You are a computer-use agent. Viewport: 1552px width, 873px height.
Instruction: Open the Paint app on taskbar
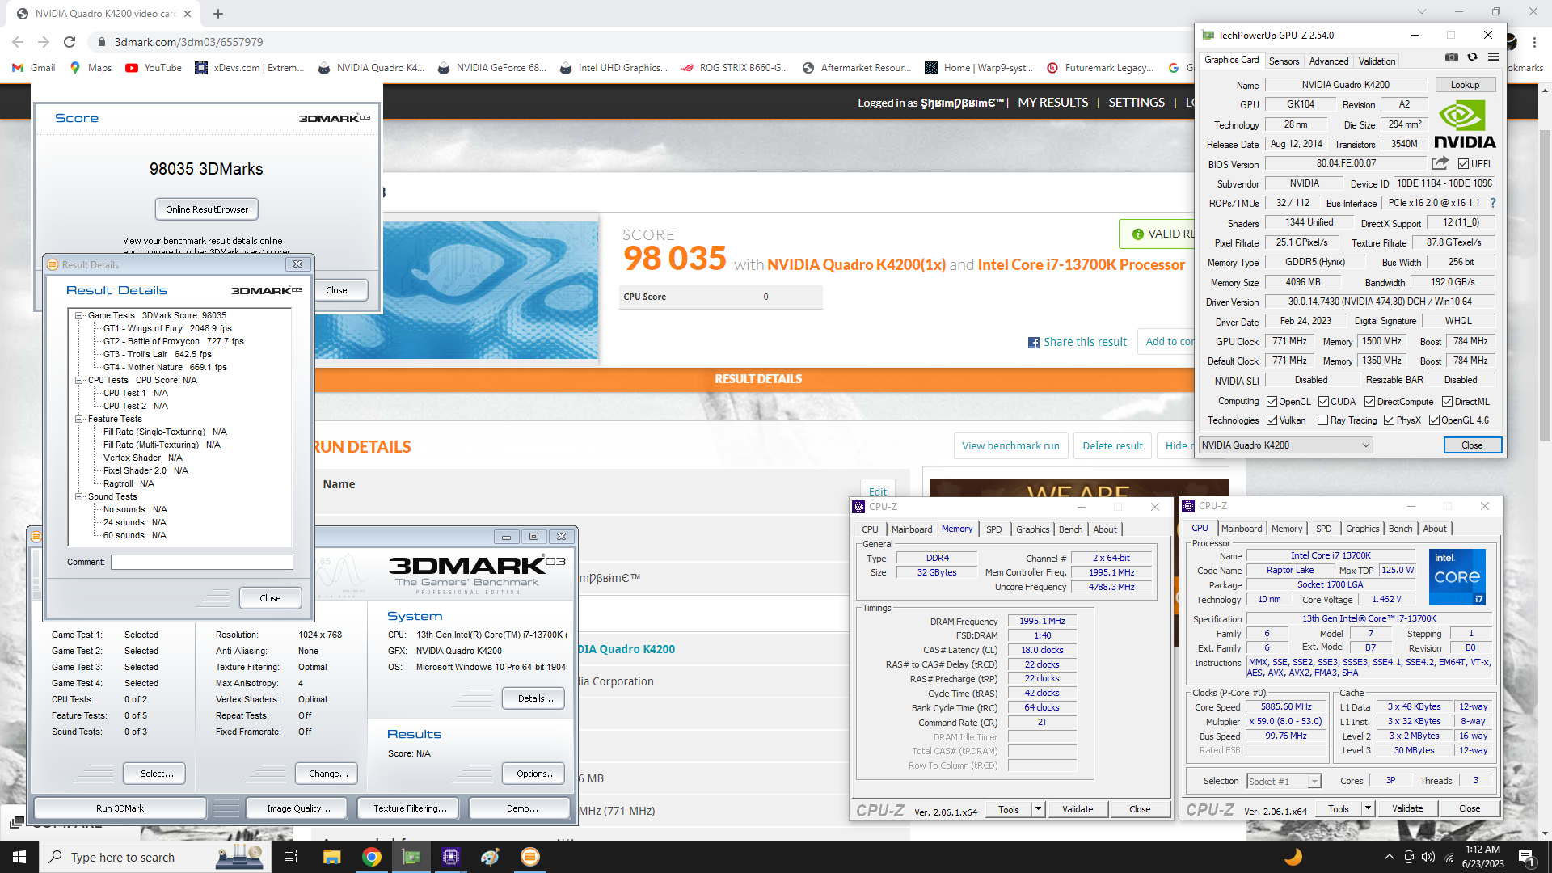[x=491, y=857]
